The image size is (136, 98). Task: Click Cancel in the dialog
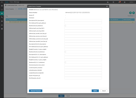click(104, 91)
